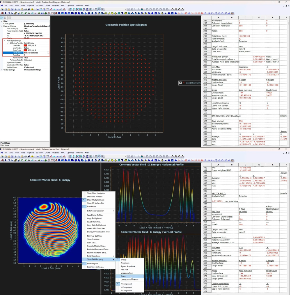Switch the property grid to alphabetical sort
291x296 pixels.
point(5,18)
